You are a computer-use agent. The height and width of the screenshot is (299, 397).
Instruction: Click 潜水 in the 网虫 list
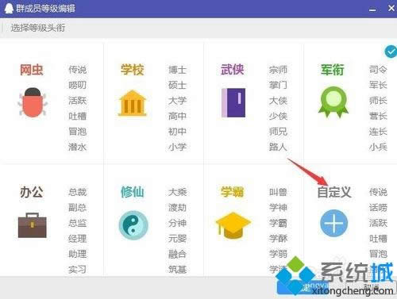click(x=77, y=147)
